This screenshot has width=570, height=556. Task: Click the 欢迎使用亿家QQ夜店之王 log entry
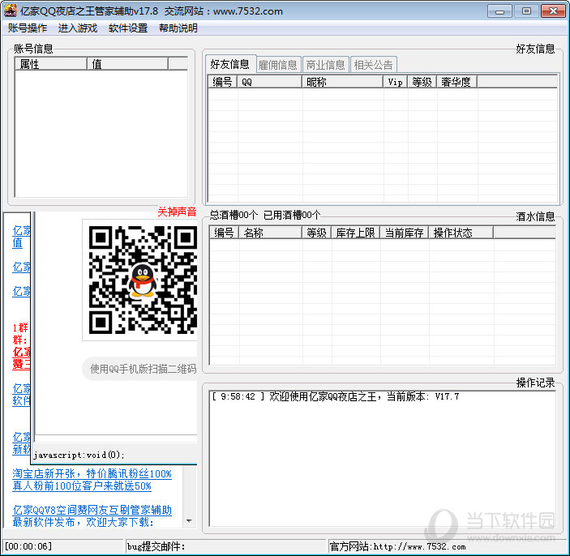click(x=336, y=396)
